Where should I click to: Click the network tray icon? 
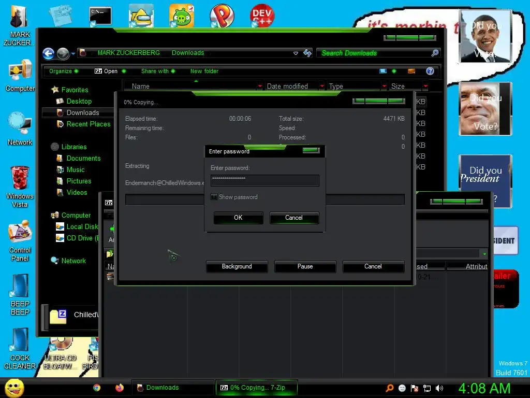(x=427, y=388)
